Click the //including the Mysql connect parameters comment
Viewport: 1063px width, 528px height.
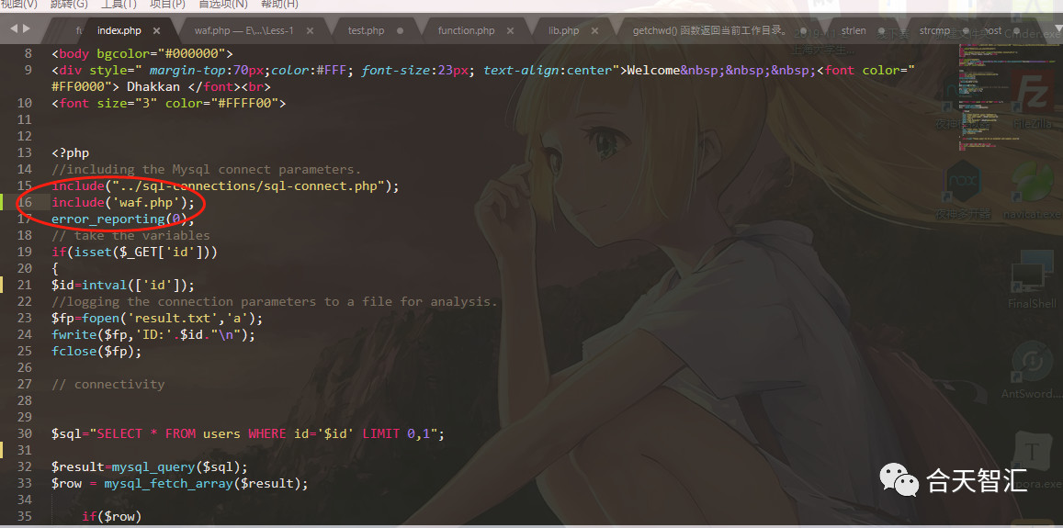pyautogui.click(x=206, y=170)
